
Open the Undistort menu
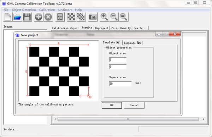65,10
